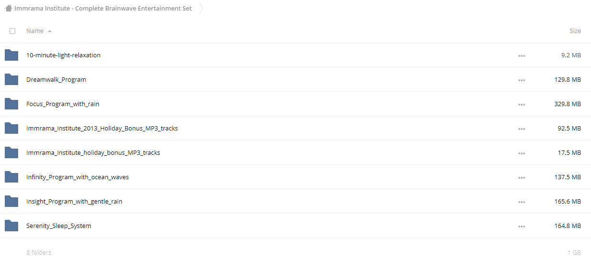Open Serenity_Sleep_System folder
Screen dimensions: 591x270
click(x=59, y=226)
